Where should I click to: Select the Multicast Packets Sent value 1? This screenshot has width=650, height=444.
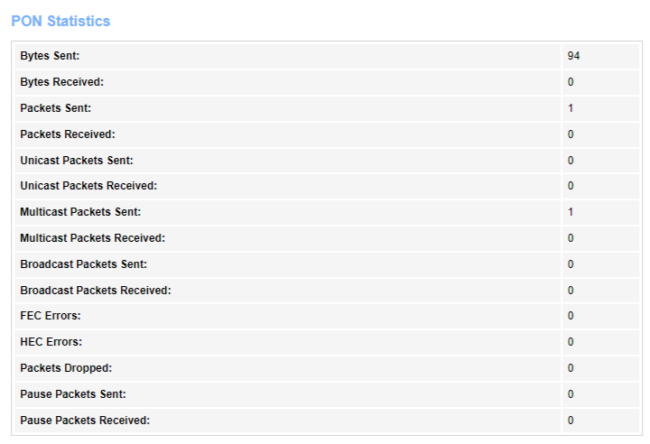coord(571,212)
